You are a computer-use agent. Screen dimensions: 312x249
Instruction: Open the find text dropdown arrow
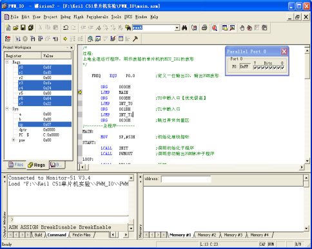point(177,28)
